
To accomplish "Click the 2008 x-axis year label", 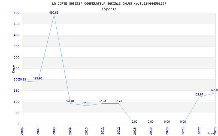I will tap(54, 131).
